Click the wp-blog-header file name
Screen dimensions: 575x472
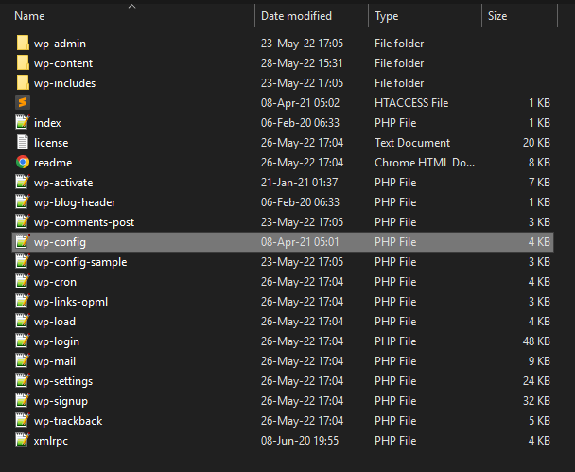pyautogui.click(x=75, y=202)
